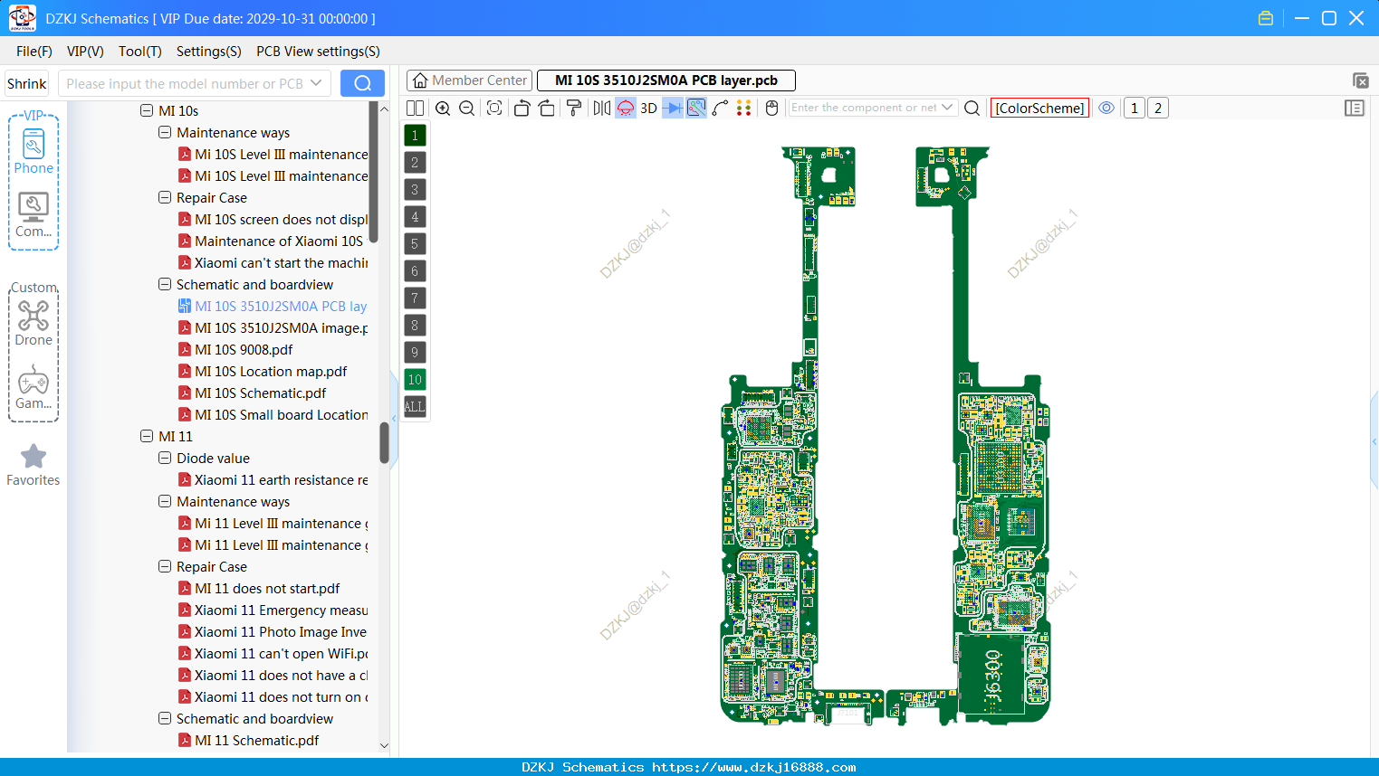Screen dimensions: 1379x776
Task: Collapse the MI 10s tree node
Action: [x=147, y=110]
